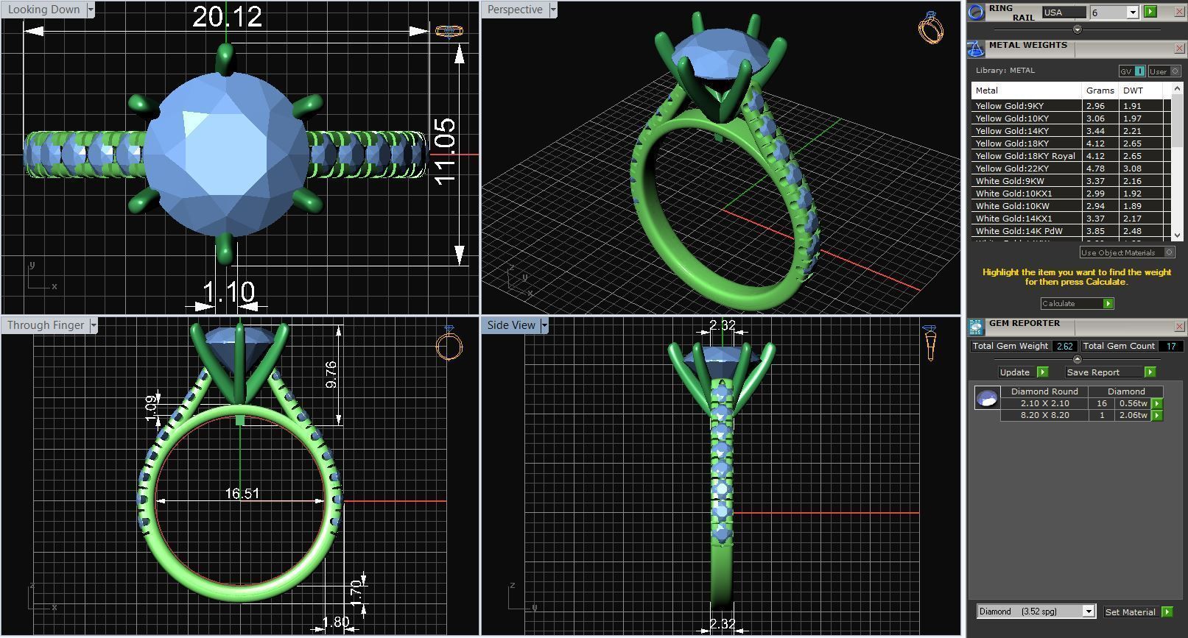Click the USA ring standard field
This screenshot has height=638, width=1188.
(x=1064, y=13)
